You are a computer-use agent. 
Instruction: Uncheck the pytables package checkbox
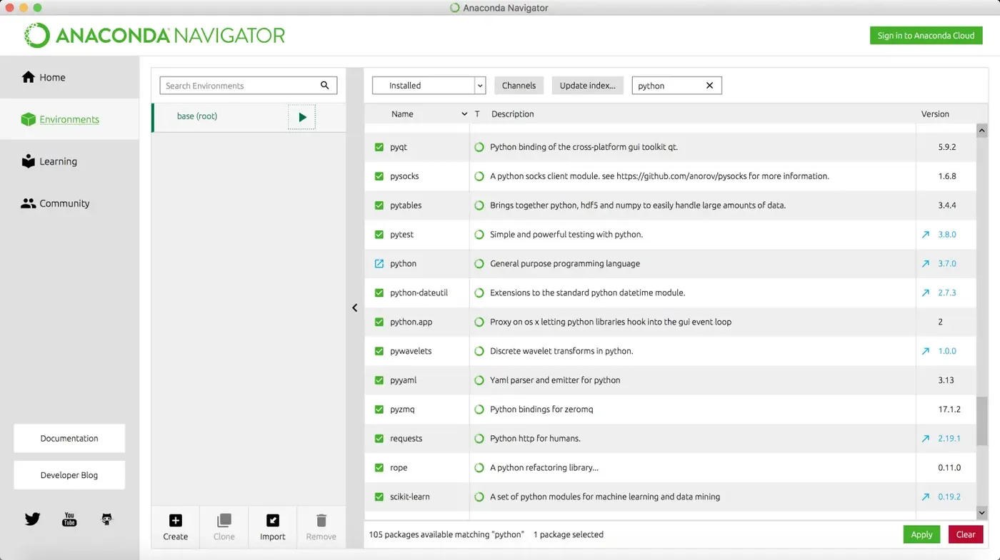tap(379, 205)
